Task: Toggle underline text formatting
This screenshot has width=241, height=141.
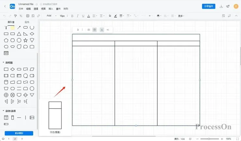Action: click(83, 16)
